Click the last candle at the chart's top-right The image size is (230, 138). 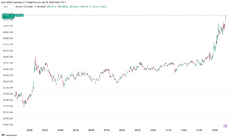(x=226, y=18)
